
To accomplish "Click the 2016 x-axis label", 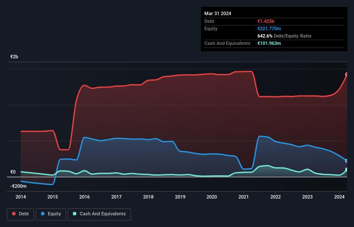I will click(x=85, y=197).
